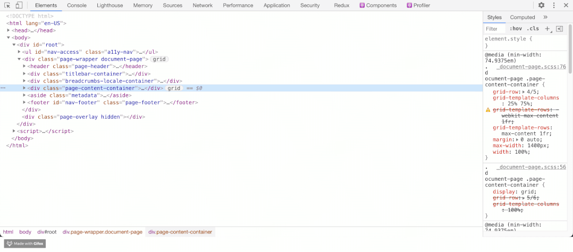Open the Network tab
Viewport: 573px width, 252px height.
pyautogui.click(x=203, y=5)
